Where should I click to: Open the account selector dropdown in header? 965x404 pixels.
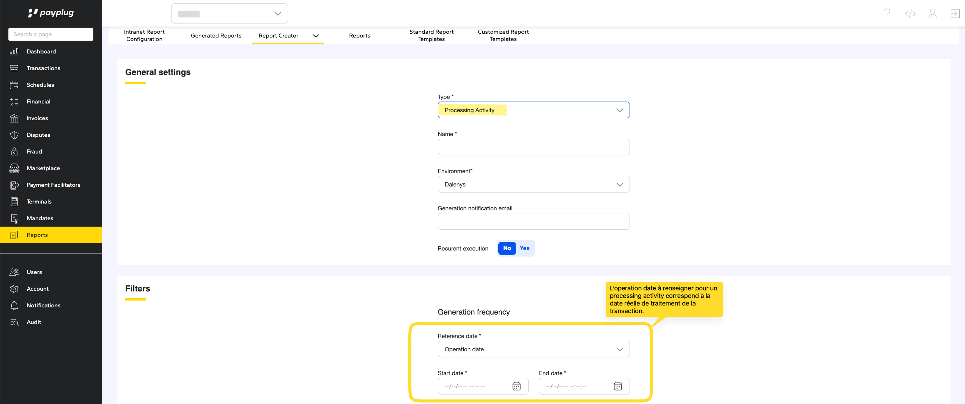tap(229, 14)
